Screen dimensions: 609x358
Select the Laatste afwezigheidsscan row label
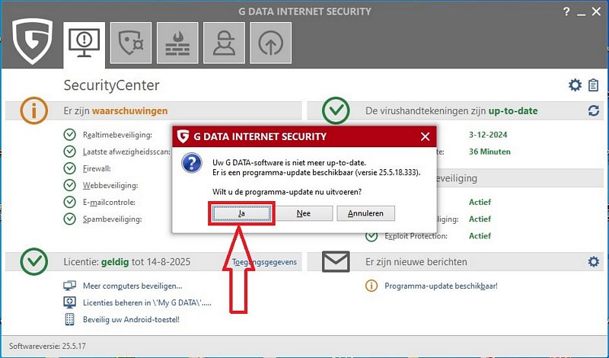point(126,152)
